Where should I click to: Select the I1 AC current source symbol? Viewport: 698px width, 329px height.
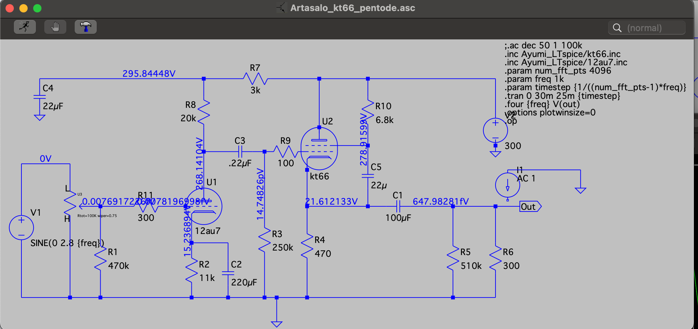[508, 185]
